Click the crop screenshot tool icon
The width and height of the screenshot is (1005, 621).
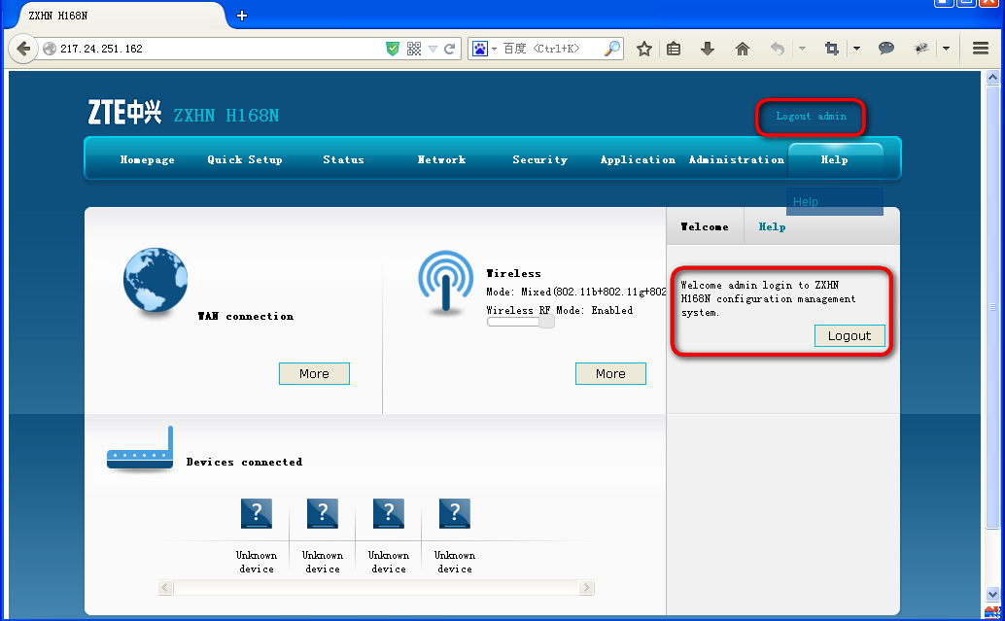[x=832, y=49]
